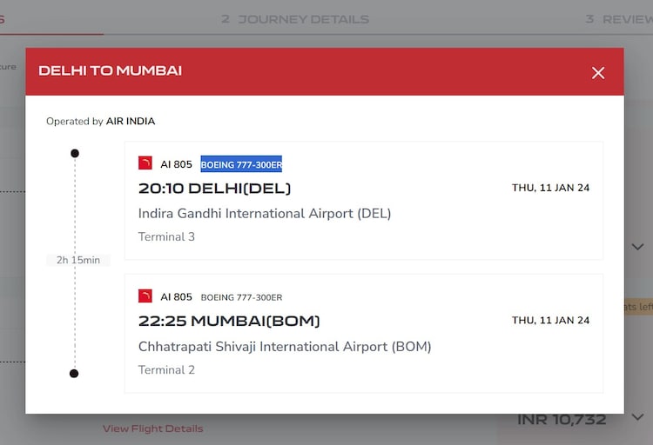Click the AI 805 flight number in the departure card
Screen dimensions: 653x445
(176, 164)
